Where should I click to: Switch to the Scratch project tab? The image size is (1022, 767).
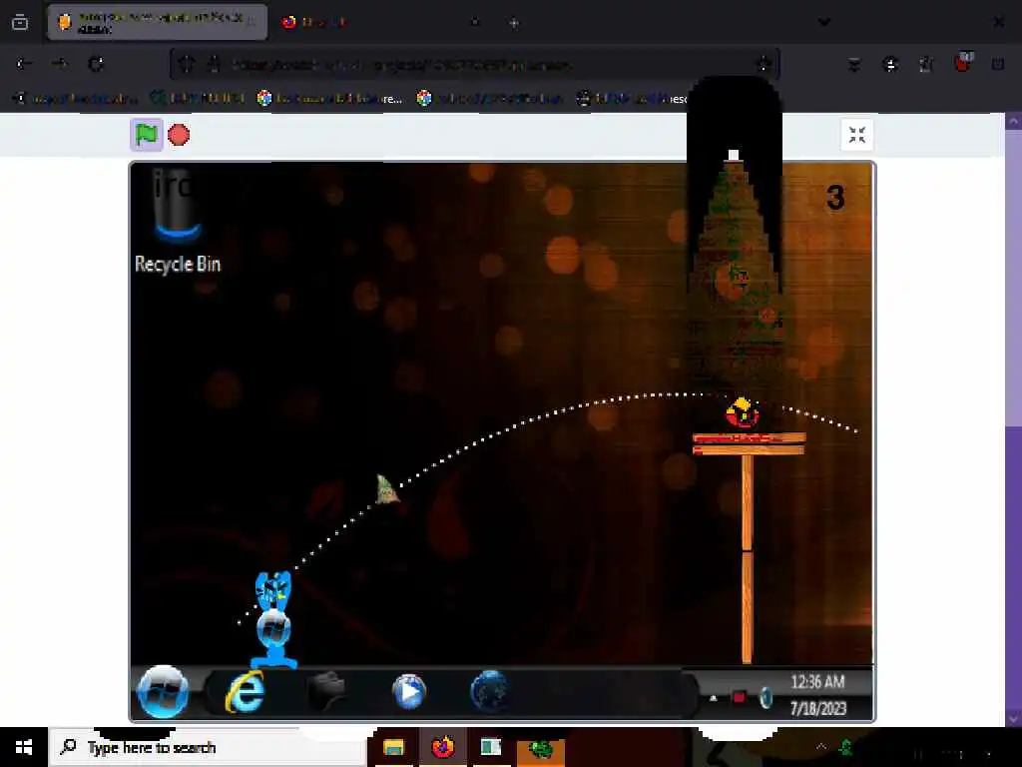point(158,22)
